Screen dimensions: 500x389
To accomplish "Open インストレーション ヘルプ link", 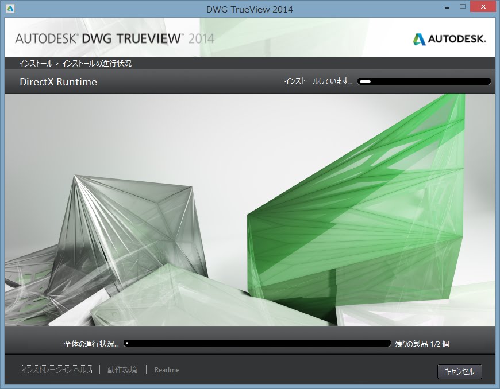I will pyautogui.click(x=57, y=370).
